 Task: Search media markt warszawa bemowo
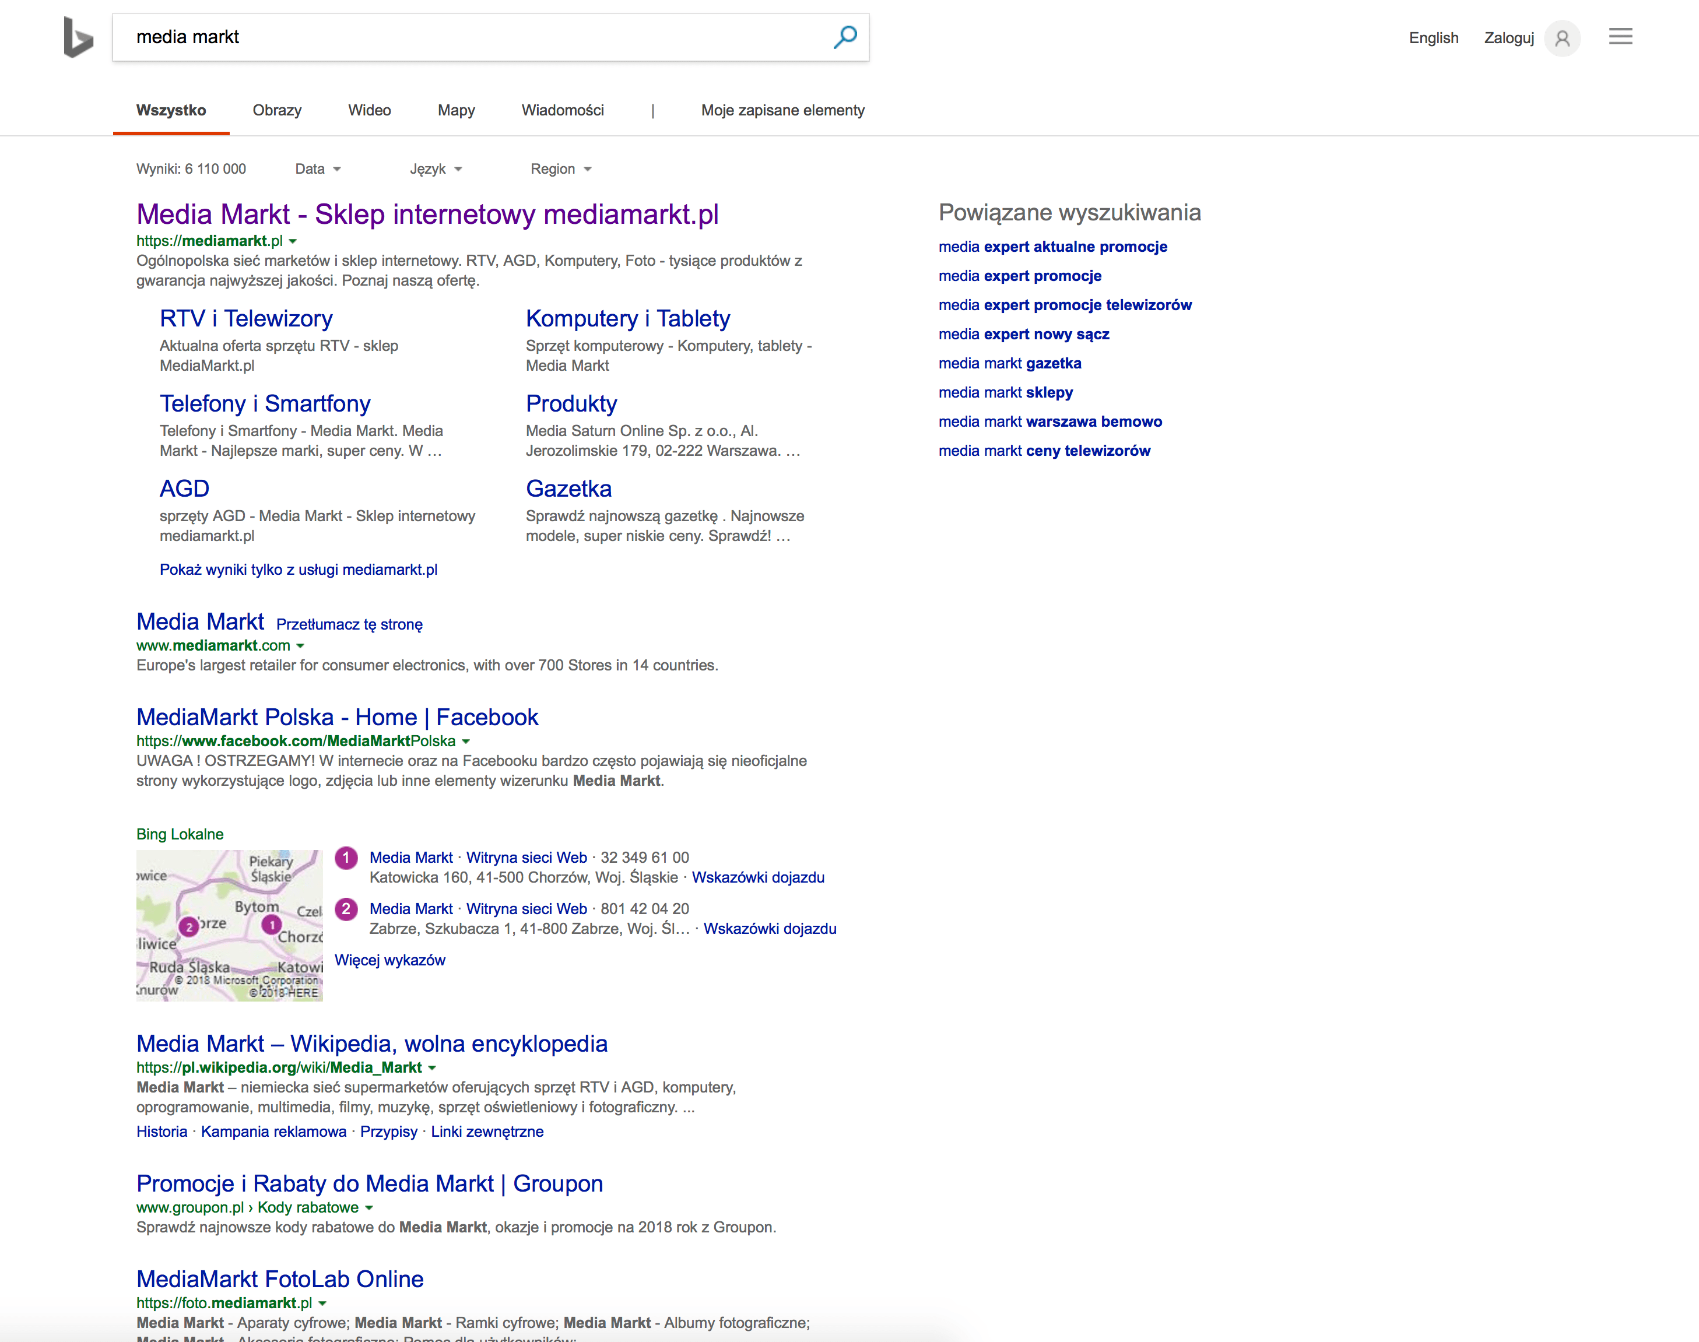point(1050,421)
